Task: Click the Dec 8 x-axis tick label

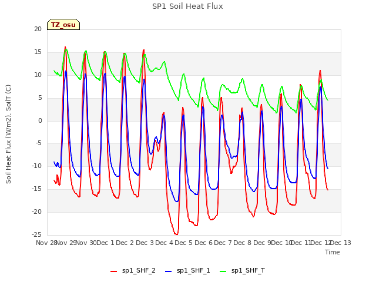Action: [243, 243]
